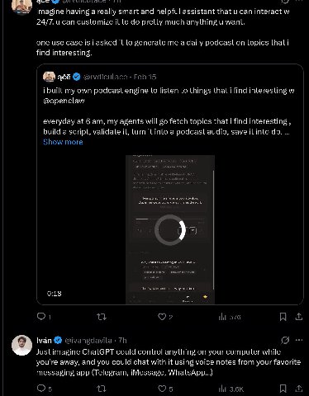Bookmark the podcast assistant post
309x396 pixels.
(x=283, y=317)
